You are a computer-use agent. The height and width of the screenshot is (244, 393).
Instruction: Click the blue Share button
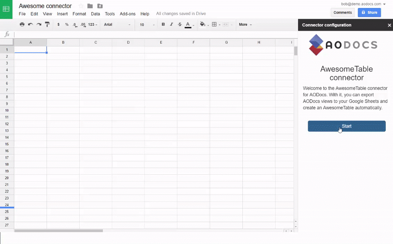(x=369, y=13)
